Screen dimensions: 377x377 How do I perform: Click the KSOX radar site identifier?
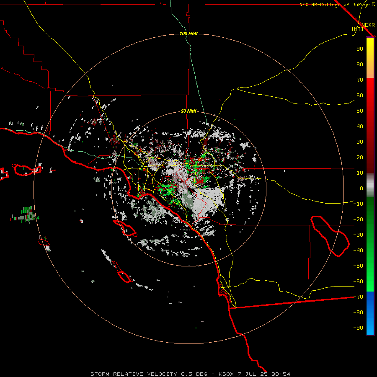226,374
